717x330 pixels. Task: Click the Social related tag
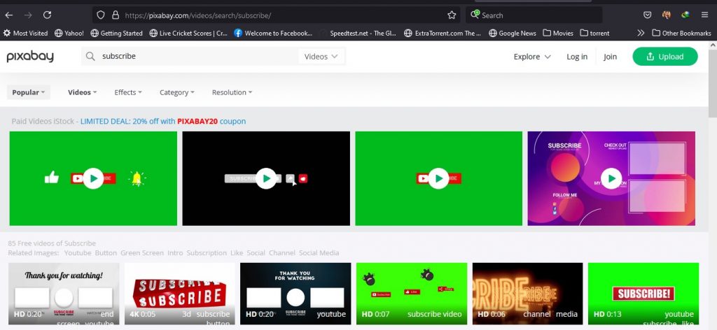(256, 252)
